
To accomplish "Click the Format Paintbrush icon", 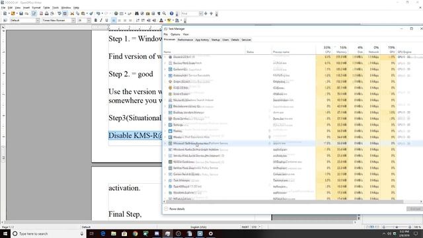I will point(91,13).
